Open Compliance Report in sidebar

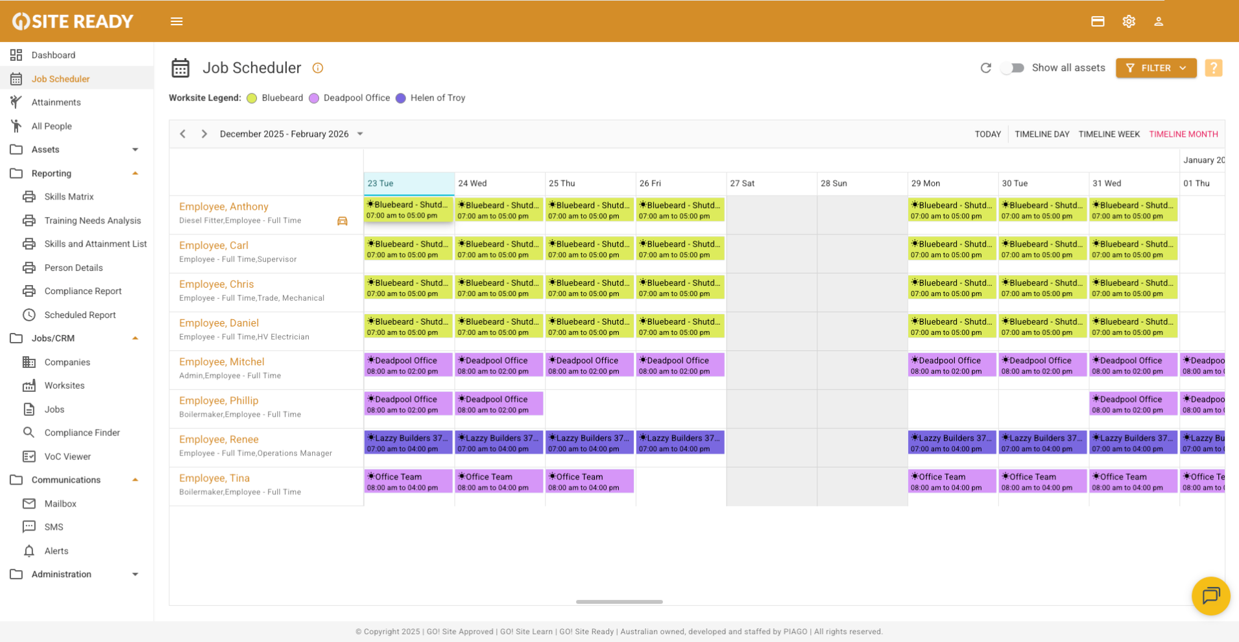[83, 292]
